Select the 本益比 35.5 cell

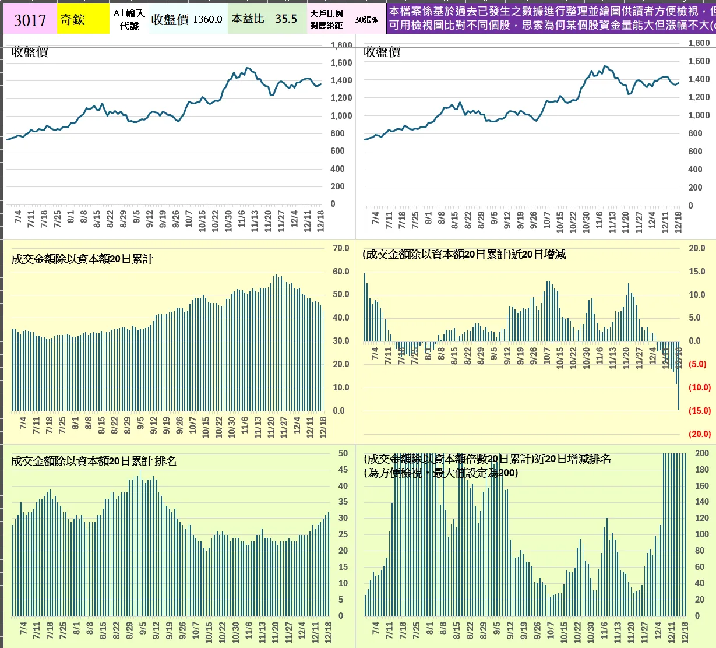[267, 20]
